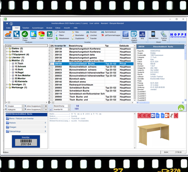
Task: Open the Datei menu
Action: tap(8, 28)
